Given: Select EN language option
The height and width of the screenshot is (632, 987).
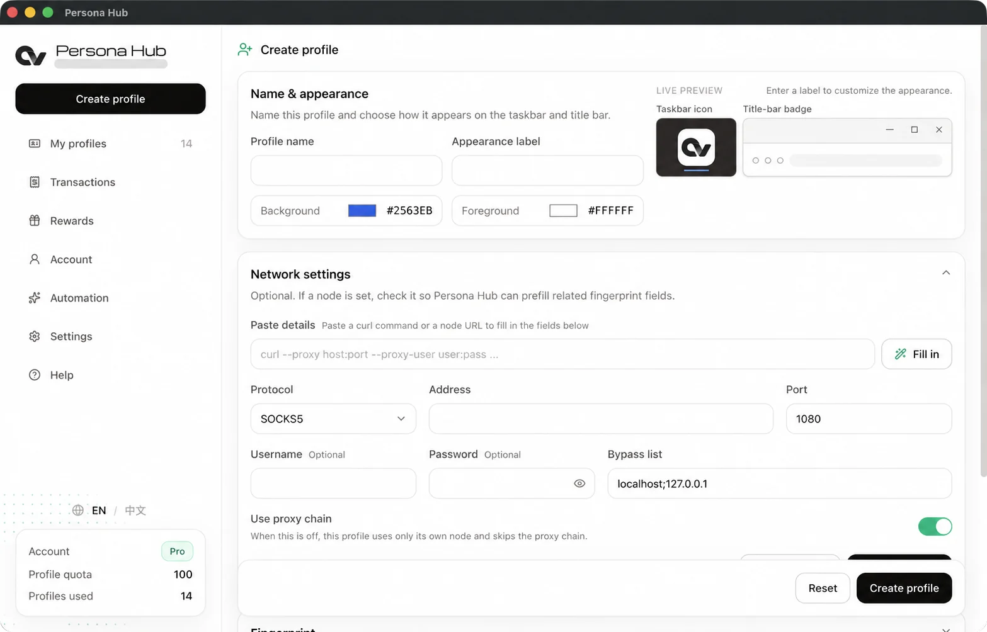Looking at the screenshot, I should pos(99,510).
